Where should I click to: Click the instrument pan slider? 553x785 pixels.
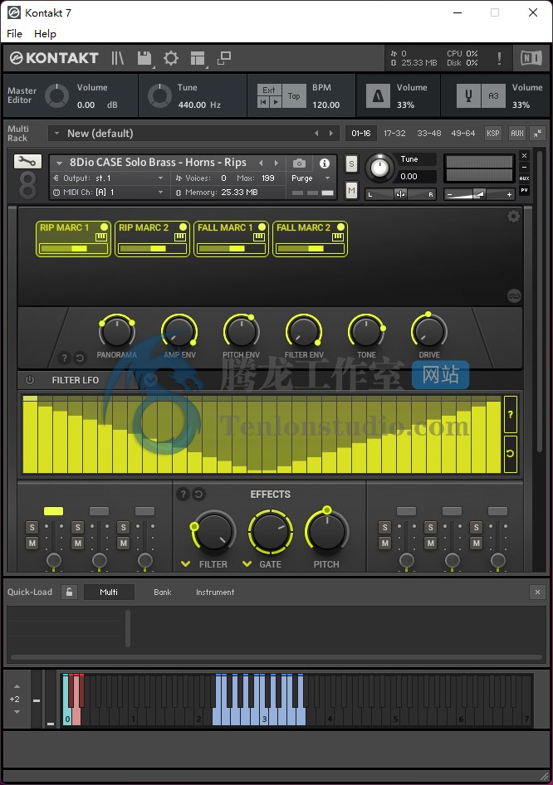(x=400, y=194)
